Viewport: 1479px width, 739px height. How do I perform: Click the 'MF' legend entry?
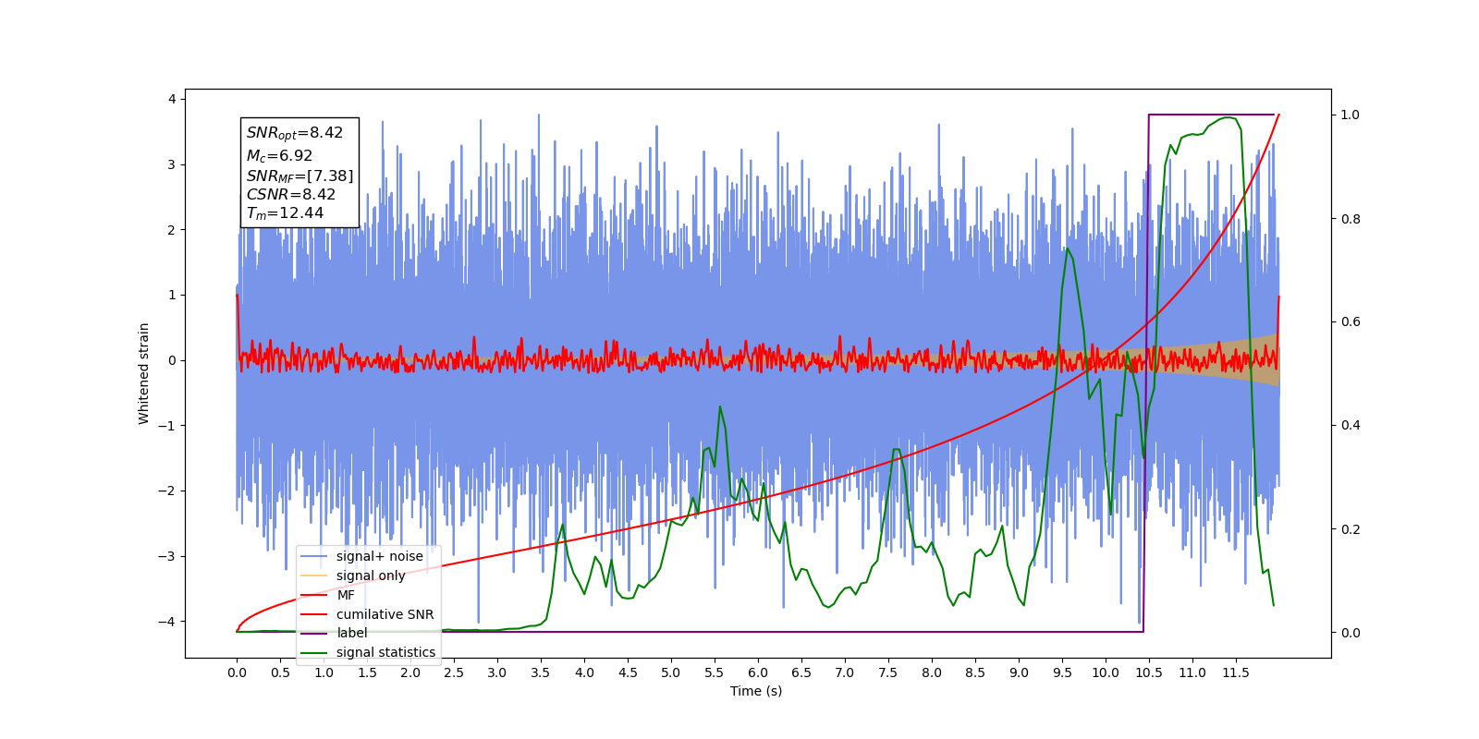pyautogui.click(x=329, y=595)
